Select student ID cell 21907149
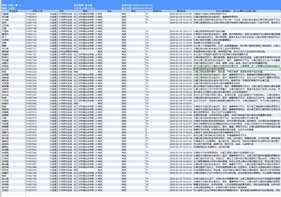This screenshot has height=197, width=281. pos(37,31)
